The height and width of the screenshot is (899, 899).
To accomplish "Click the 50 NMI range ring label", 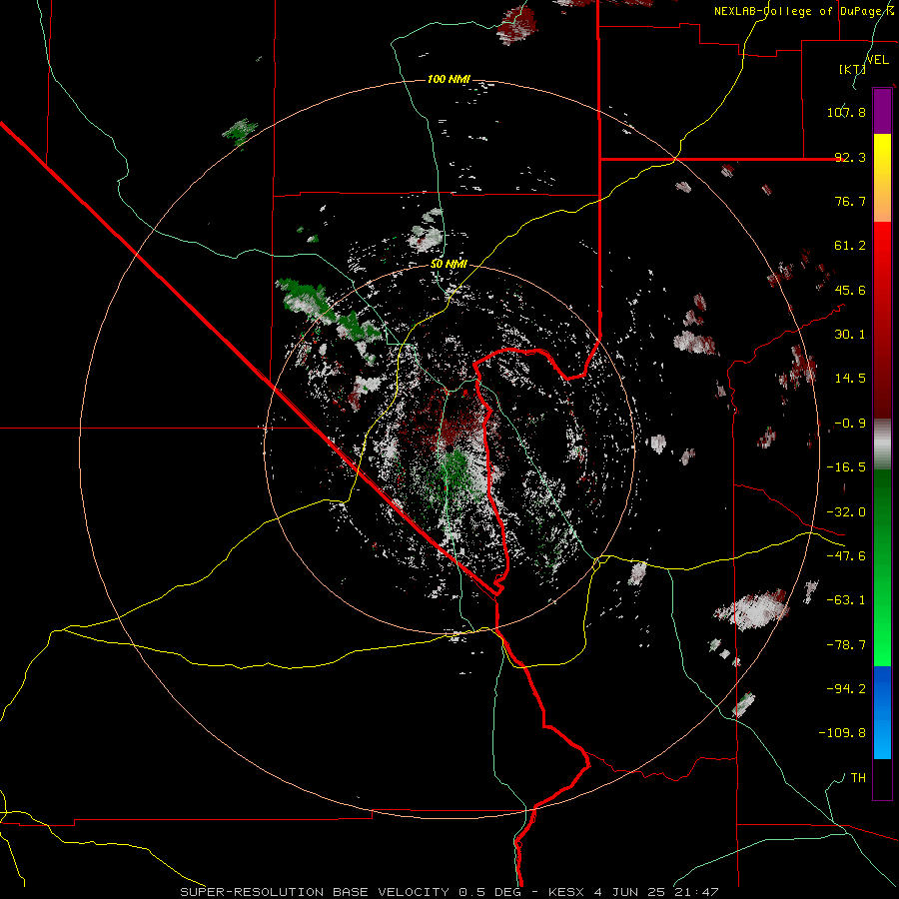I will [449, 265].
